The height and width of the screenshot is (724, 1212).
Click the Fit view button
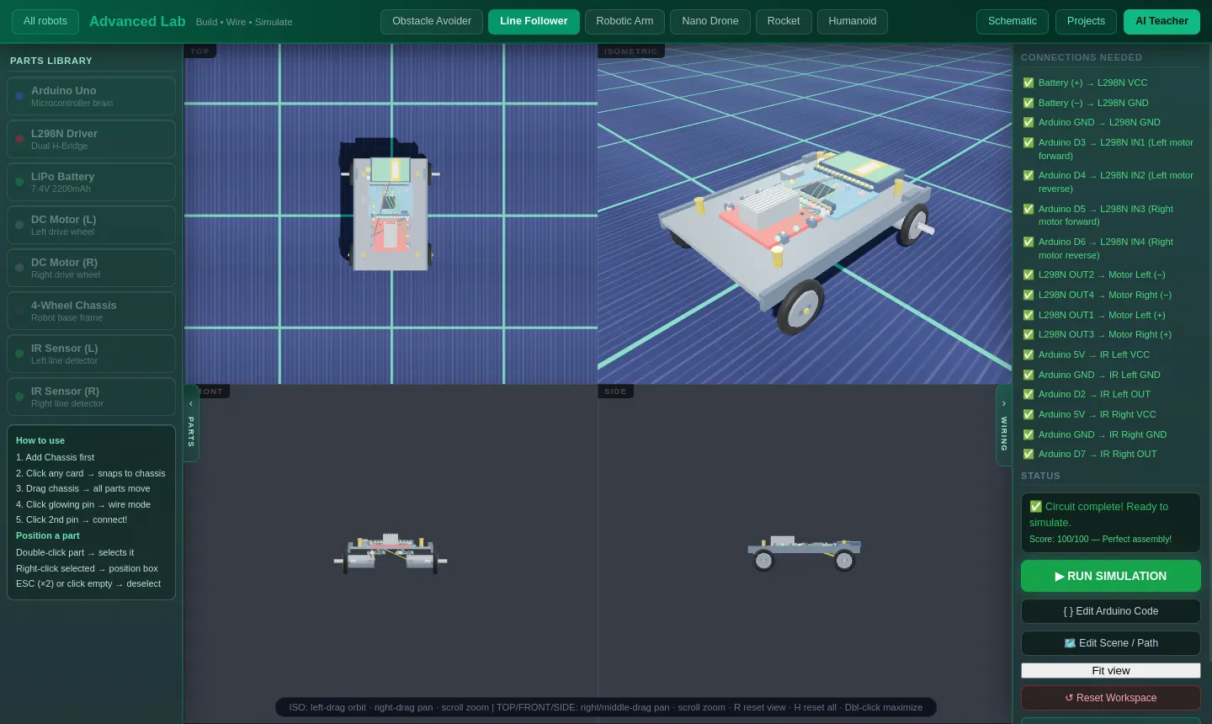click(x=1111, y=671)
